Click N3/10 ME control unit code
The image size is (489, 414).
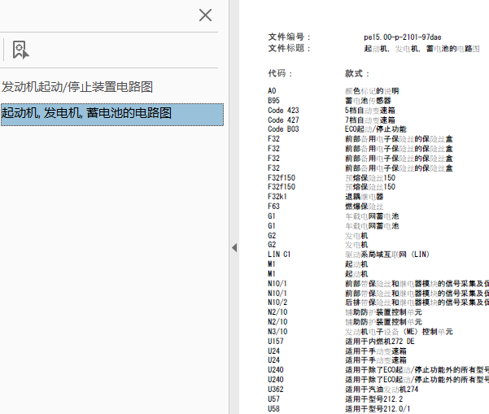pyautogui.click(x=277, y=332)
